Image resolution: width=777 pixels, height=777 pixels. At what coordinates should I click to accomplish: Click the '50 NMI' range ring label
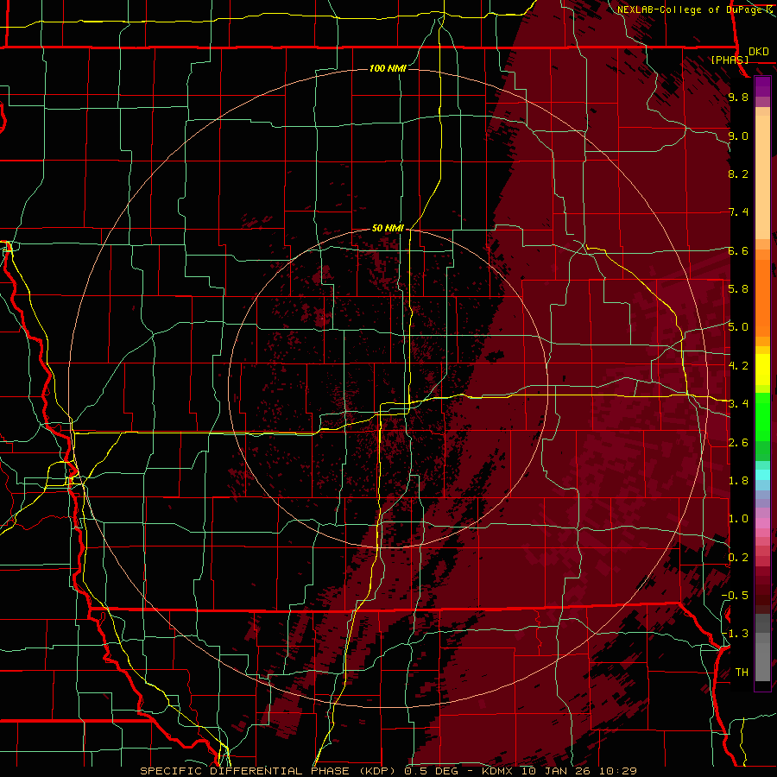388,228
